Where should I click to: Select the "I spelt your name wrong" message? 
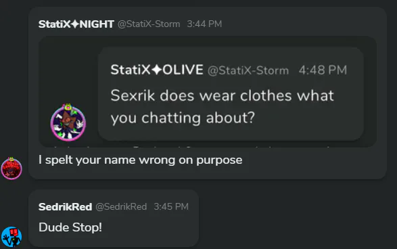141,160
